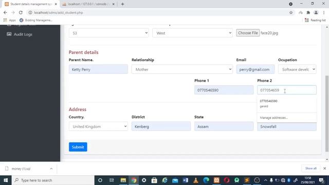
Task: Bookmark this page with the star icon
Action: point(291,12)
